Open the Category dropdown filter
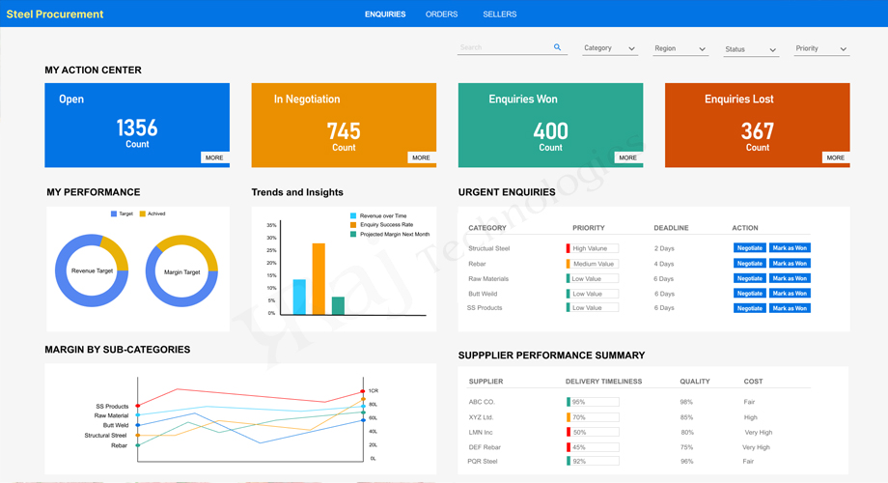The image size is (888, 483). (609, 48)
